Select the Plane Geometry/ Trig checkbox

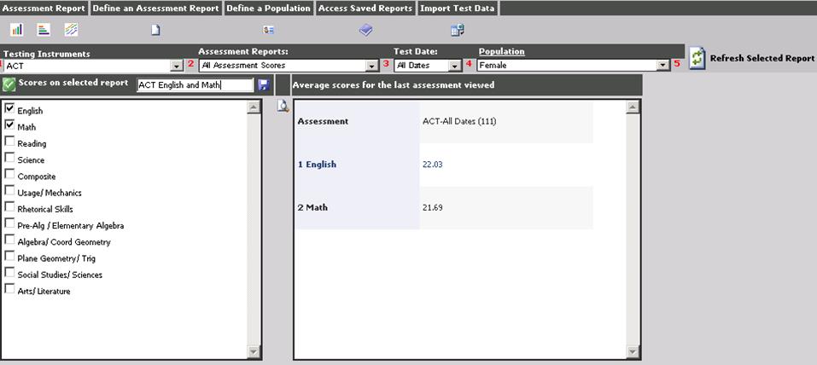9,256
